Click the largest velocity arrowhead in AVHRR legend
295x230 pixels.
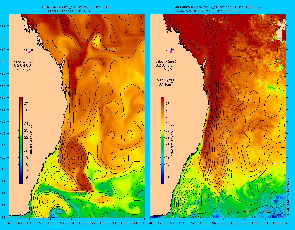(x=170, y=69)
